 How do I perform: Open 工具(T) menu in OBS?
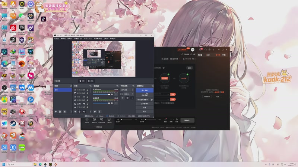106,39
